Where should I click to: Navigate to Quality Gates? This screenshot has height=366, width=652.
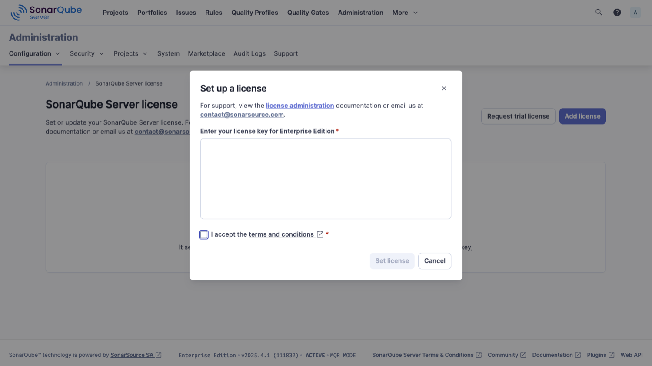[x=308, y=13]
